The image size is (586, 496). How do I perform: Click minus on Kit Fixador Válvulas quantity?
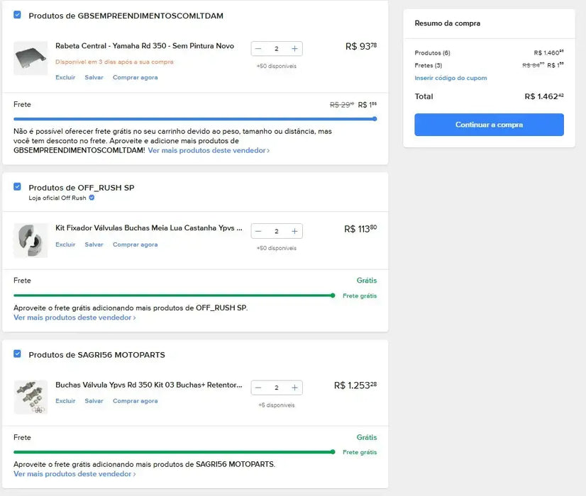click(258, 231)
